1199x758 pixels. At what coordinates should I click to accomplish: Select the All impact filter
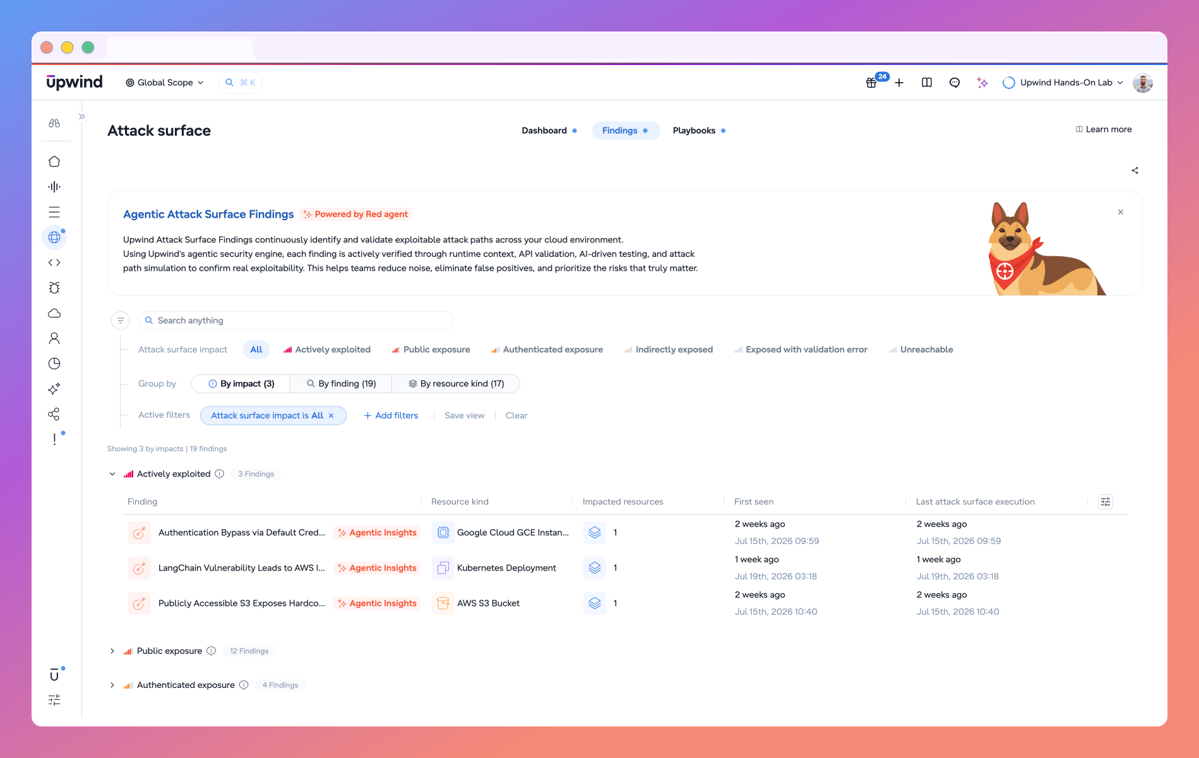click(256, 350)
